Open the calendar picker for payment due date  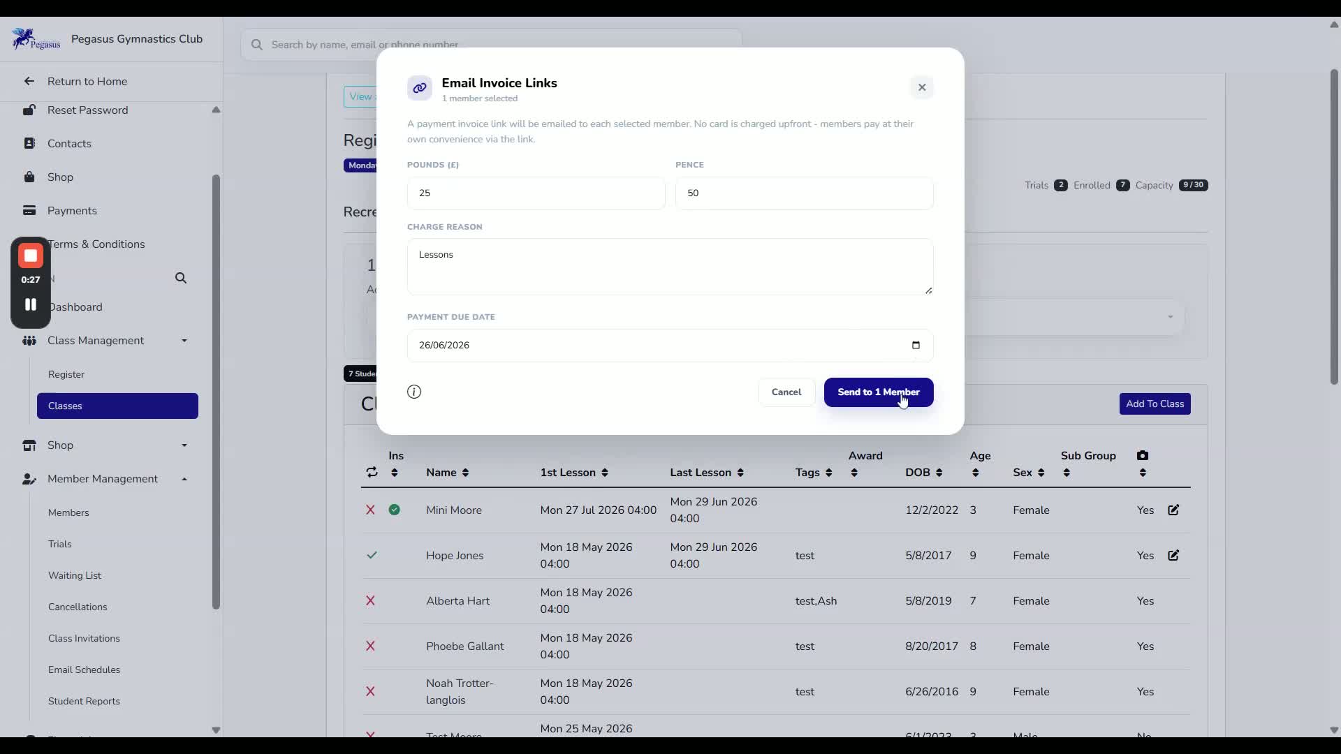[916, 345]
